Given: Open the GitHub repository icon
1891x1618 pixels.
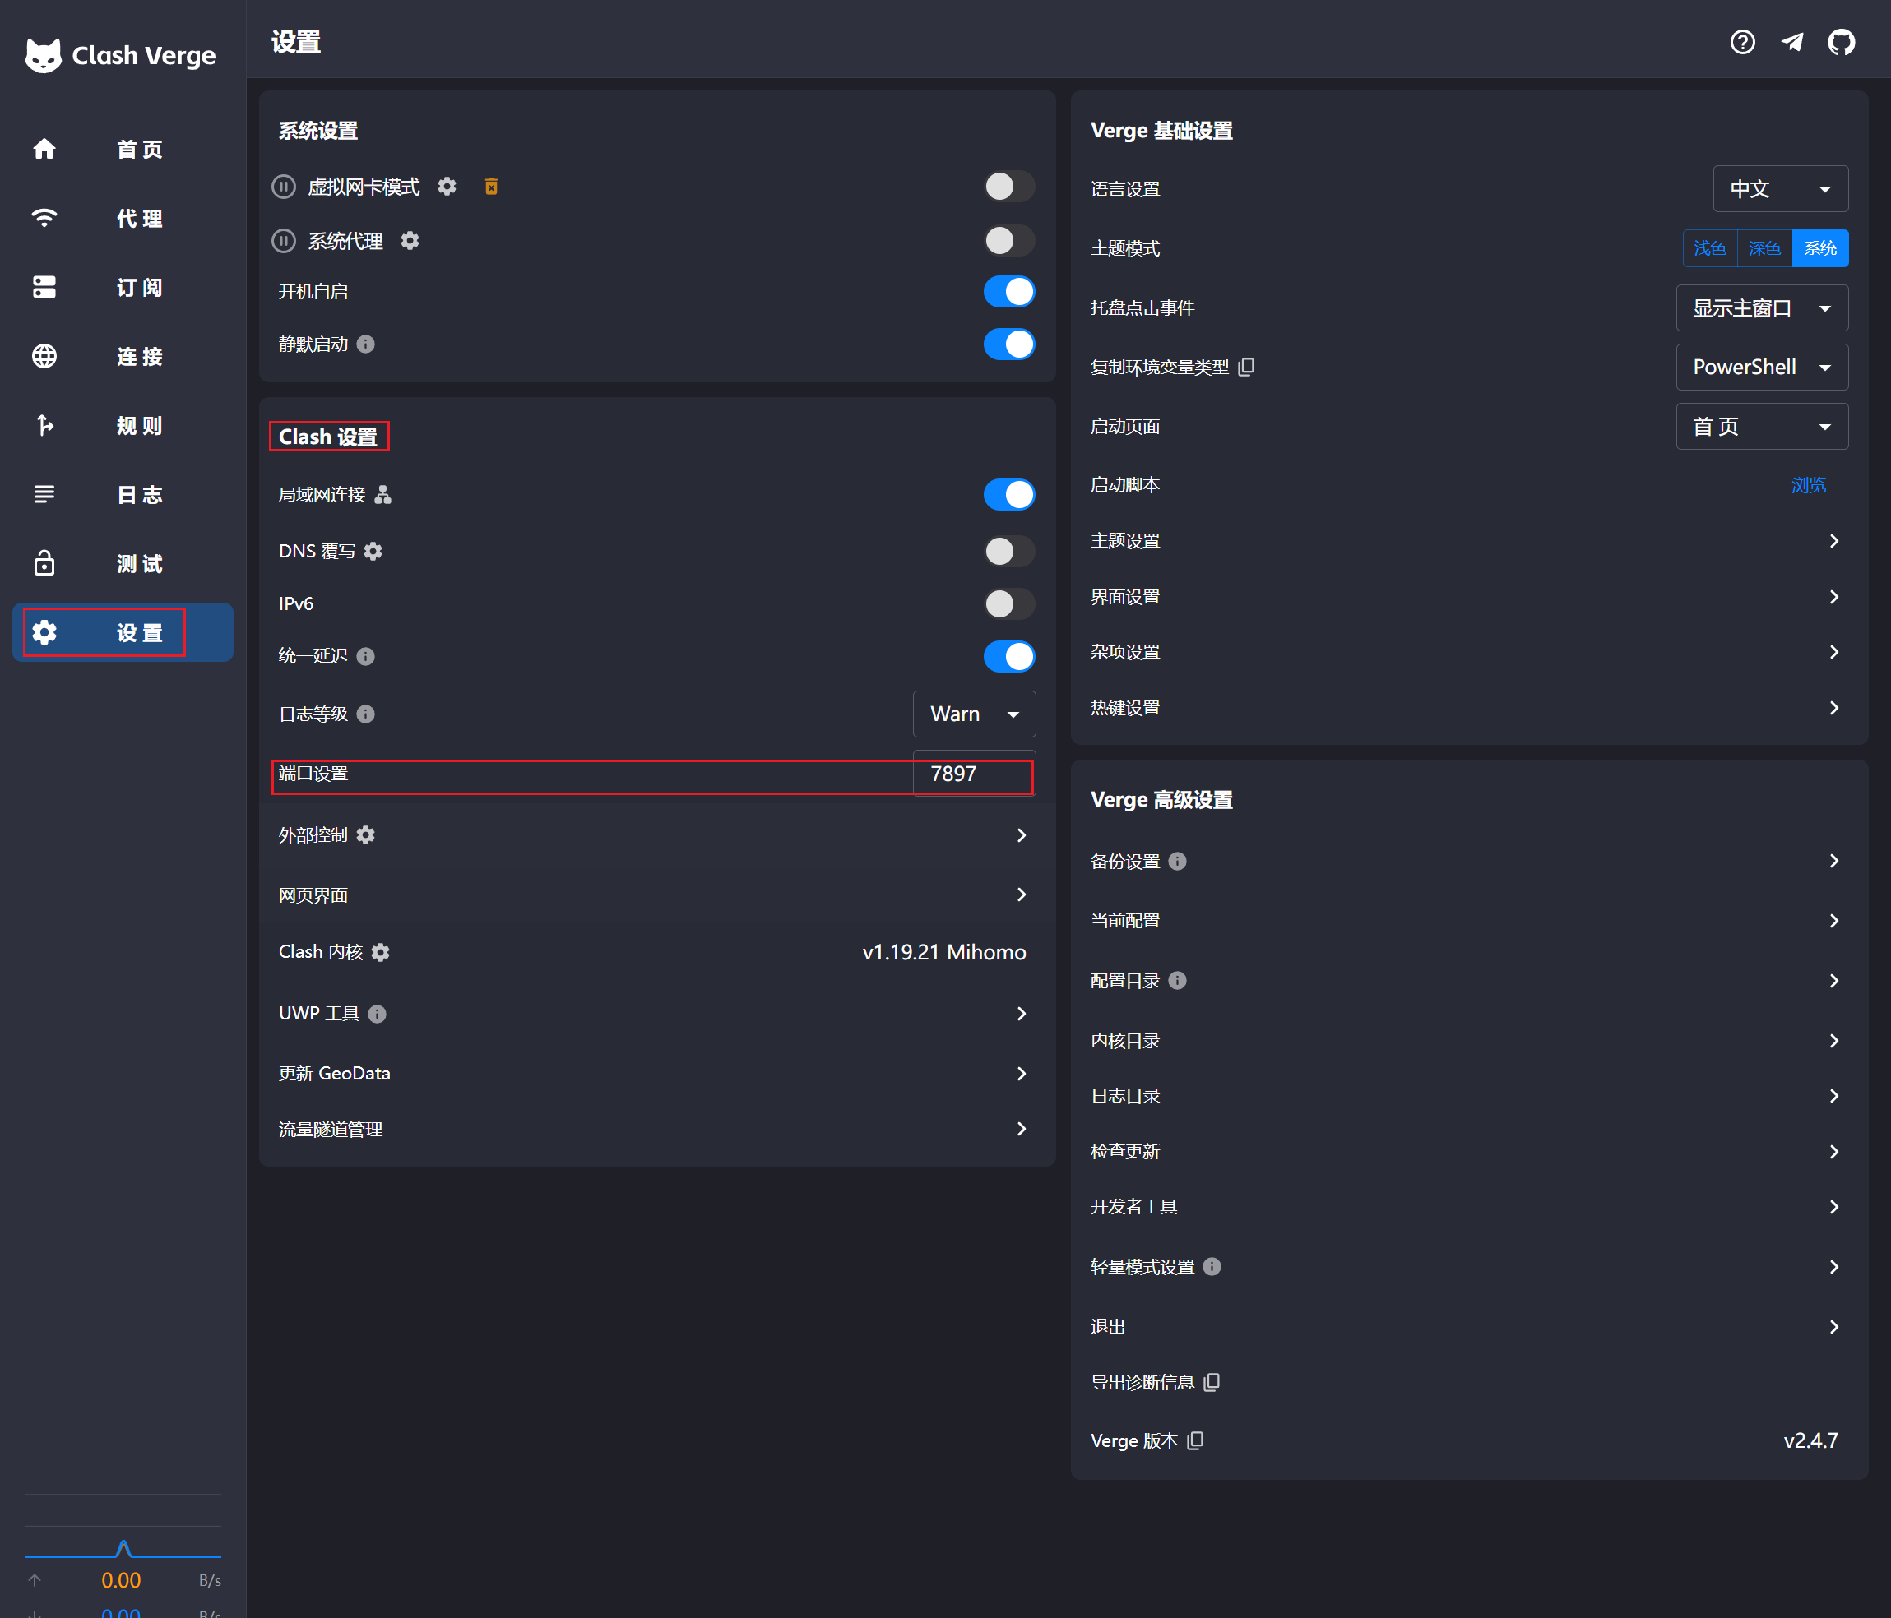Looking at the screenshot, I should click(1841, 43).
